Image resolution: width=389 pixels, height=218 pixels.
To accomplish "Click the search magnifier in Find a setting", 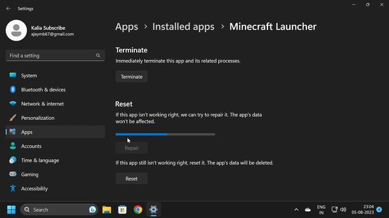I will pos(98,56).
